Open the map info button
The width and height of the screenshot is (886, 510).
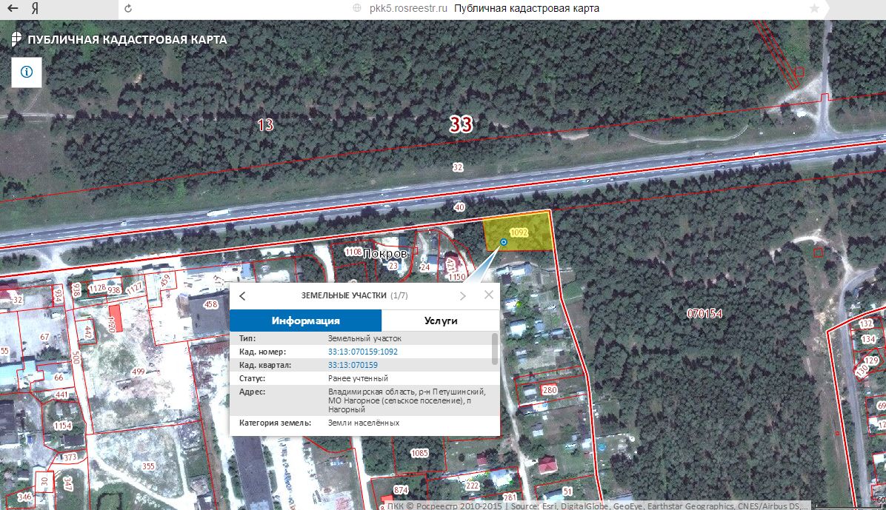click(27, 73)
